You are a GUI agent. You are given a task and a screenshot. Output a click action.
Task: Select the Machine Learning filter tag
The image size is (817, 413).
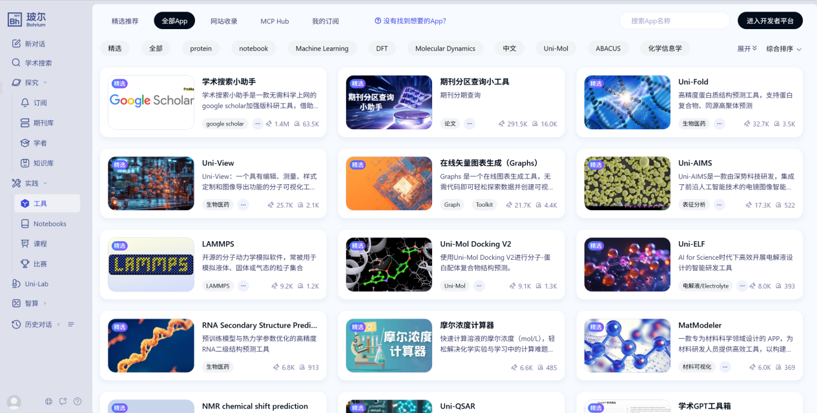pos(322,48)
